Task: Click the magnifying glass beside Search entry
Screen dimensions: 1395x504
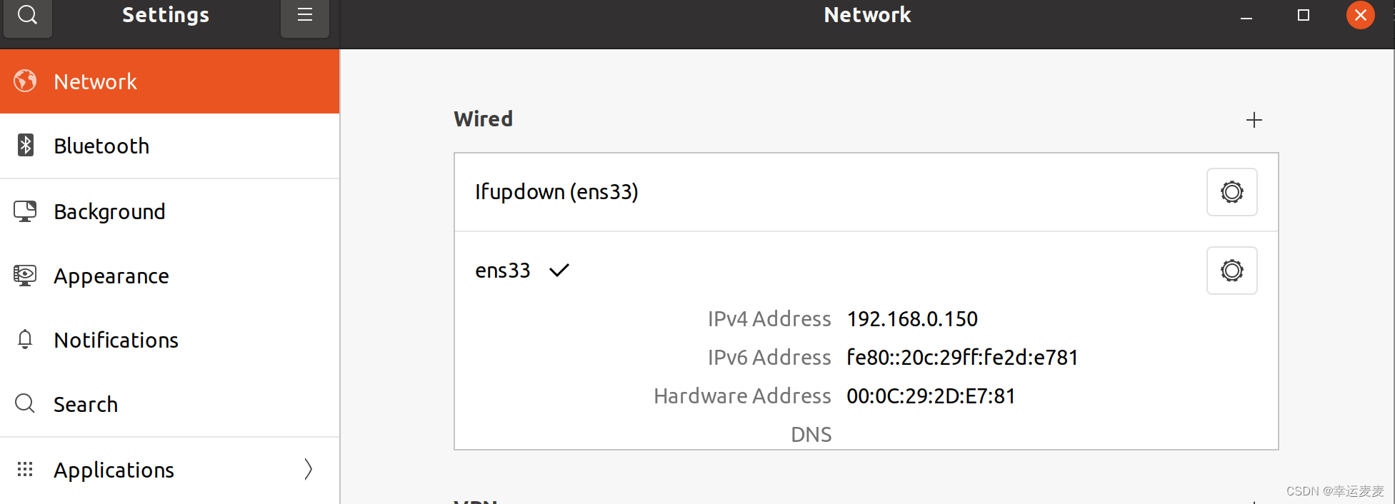Action: (x=24, y=403)
